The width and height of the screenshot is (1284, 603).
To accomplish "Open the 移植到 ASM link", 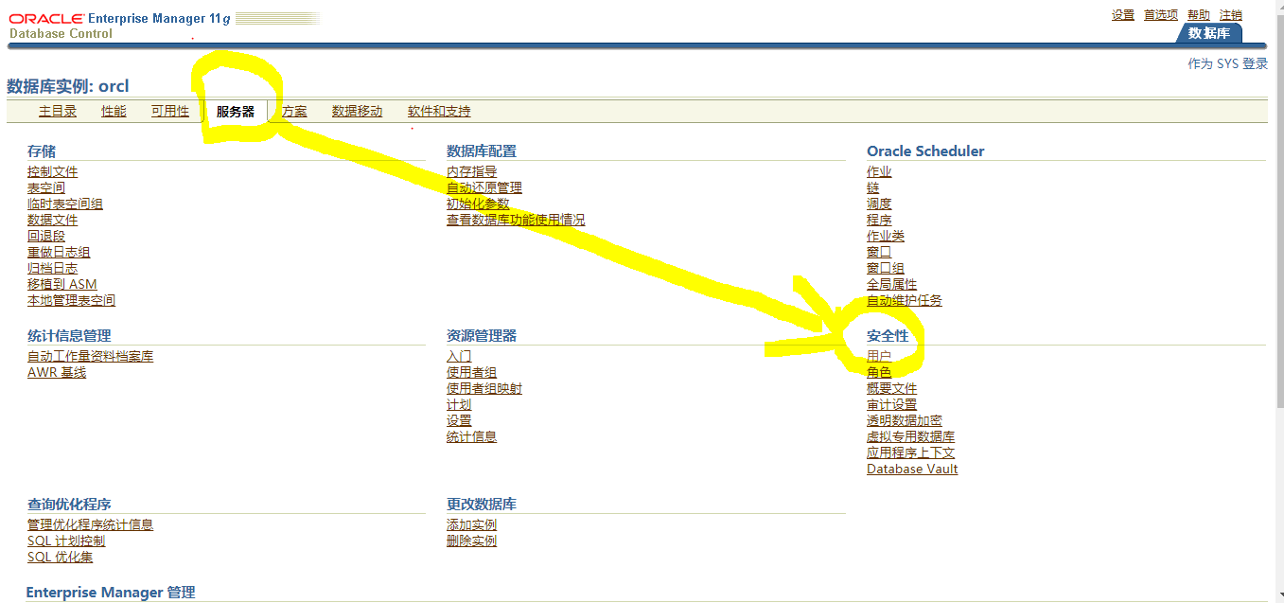I will tap(62, 284).
